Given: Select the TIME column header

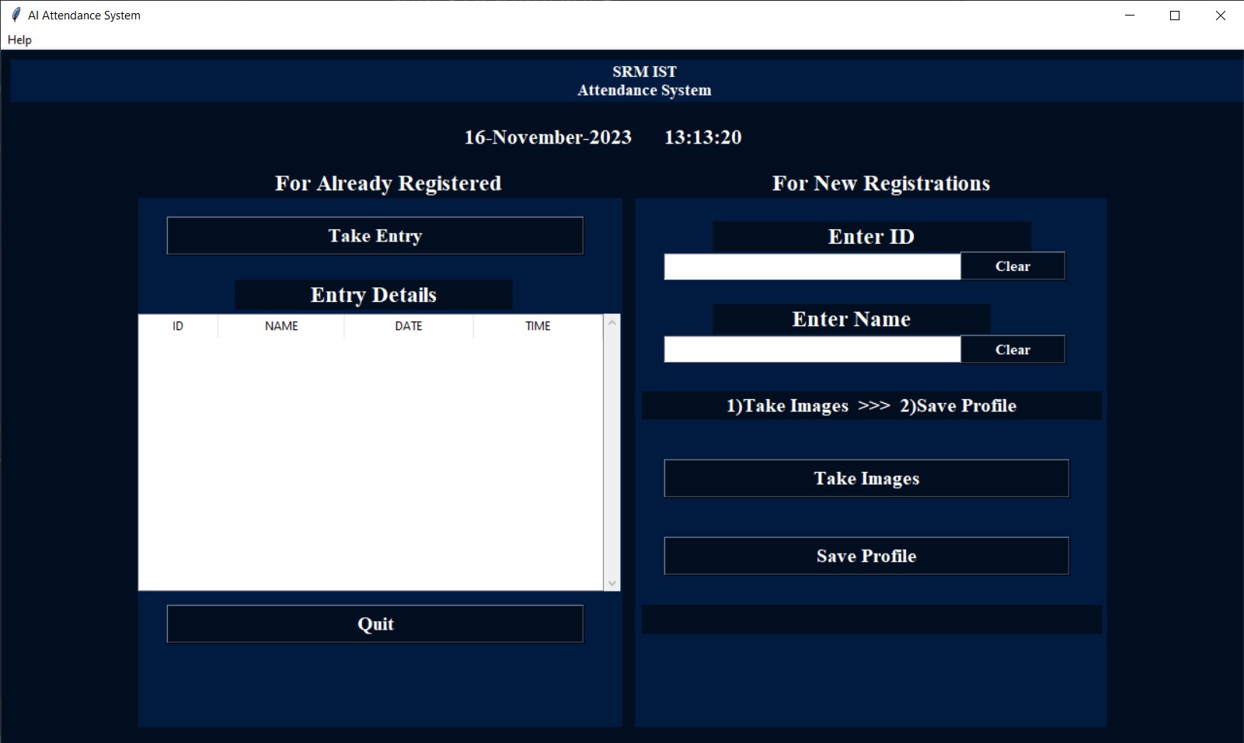Looking at the screenshot, I should (x=538, y=326).
